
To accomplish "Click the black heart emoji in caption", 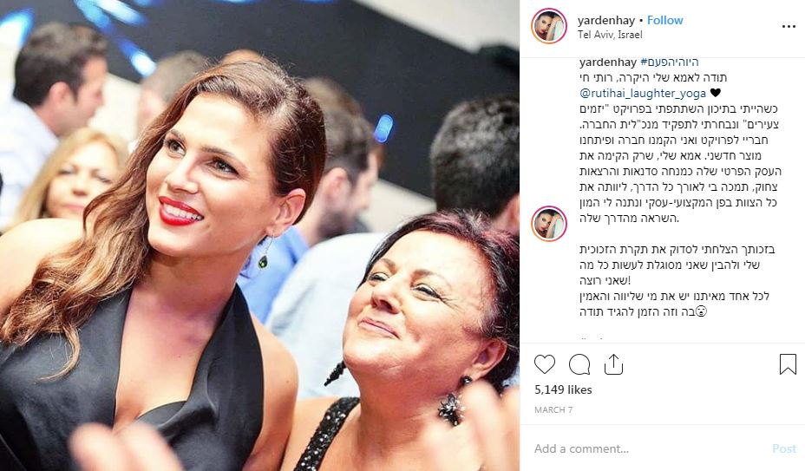I will (715, 93).
